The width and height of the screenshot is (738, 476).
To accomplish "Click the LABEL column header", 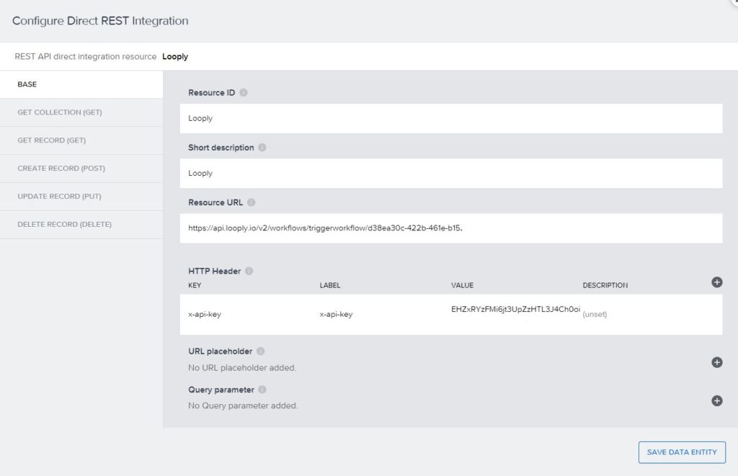I will (330, 285).
